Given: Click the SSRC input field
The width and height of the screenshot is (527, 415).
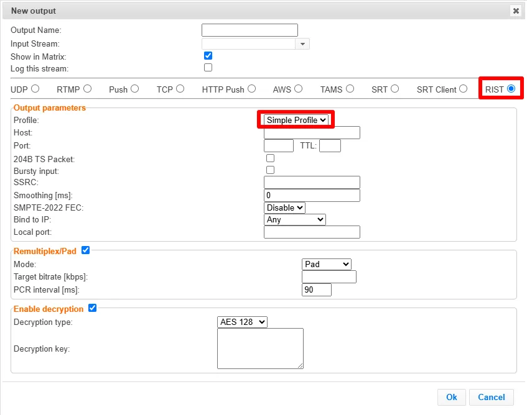Looking at the screenshot, I should pyautogui.click(x=312, y=183).
